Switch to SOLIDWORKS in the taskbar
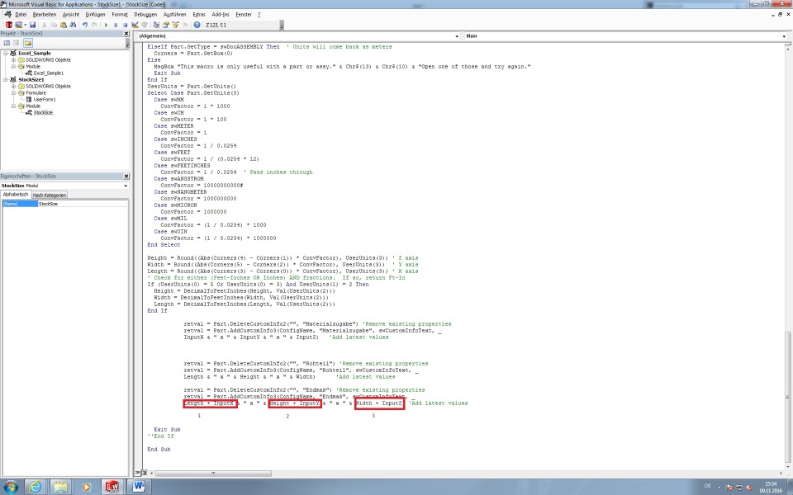 [112, 487]
